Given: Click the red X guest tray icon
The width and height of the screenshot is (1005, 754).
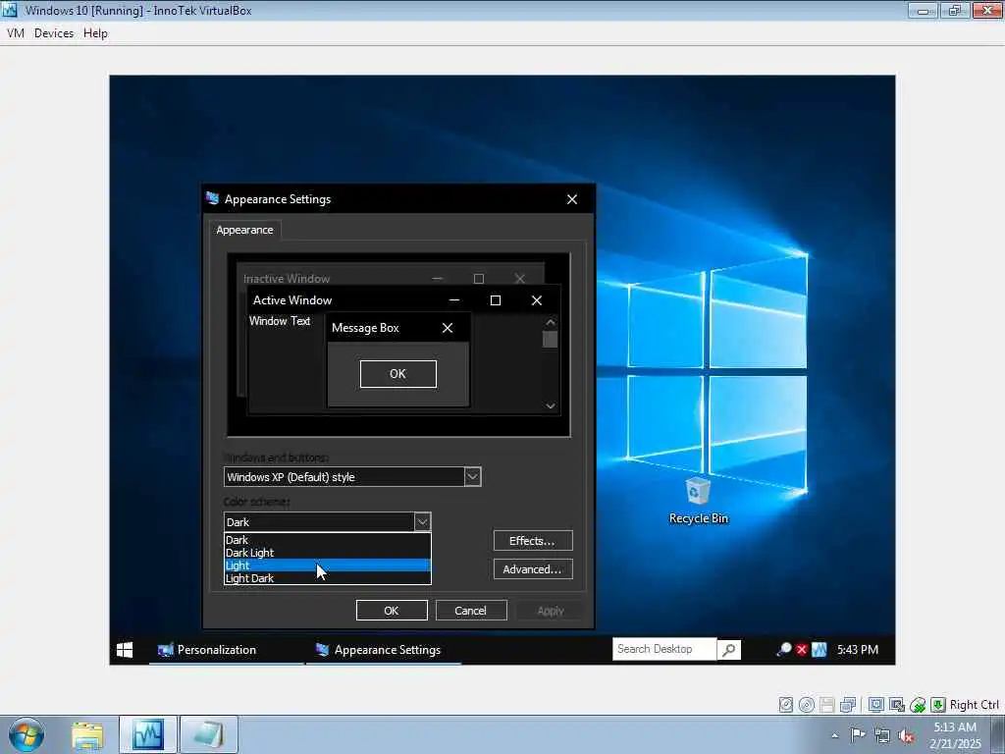Looking at the screenshot, I should [801, 650].
